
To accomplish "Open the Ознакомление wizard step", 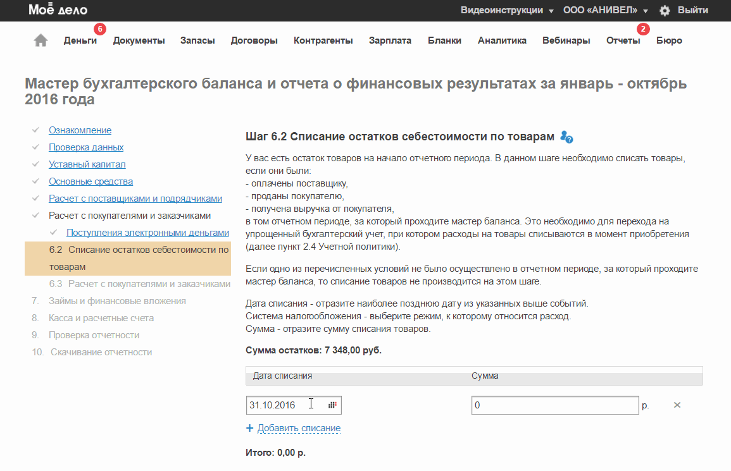I will (x=80, y=130).
